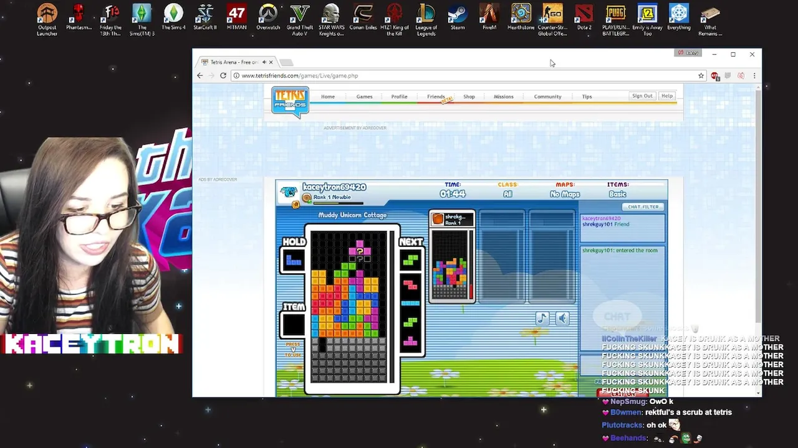Open Shop navigation item
The width and height of the screenshot is (798, 448).
click(x=469, y=96)
